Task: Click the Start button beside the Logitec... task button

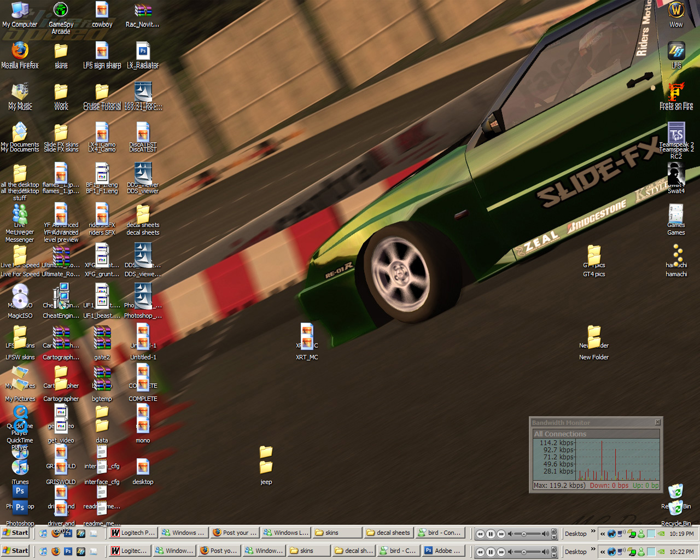Action: 15,551
